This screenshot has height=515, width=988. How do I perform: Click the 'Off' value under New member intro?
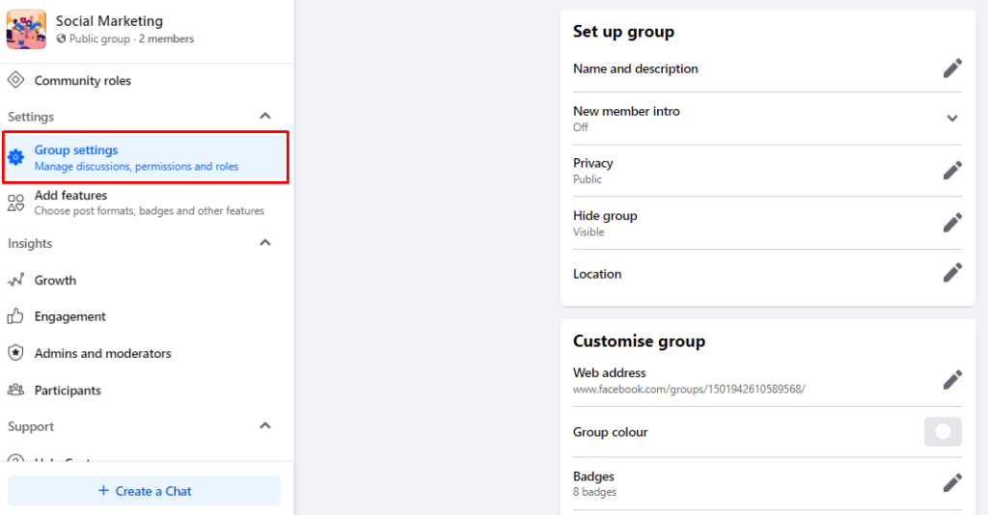(x=580, y=127)
